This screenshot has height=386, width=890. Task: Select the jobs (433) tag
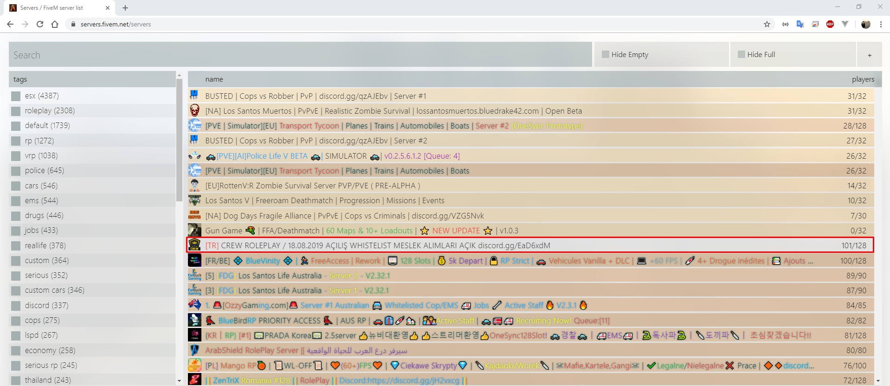click(41, 230)
